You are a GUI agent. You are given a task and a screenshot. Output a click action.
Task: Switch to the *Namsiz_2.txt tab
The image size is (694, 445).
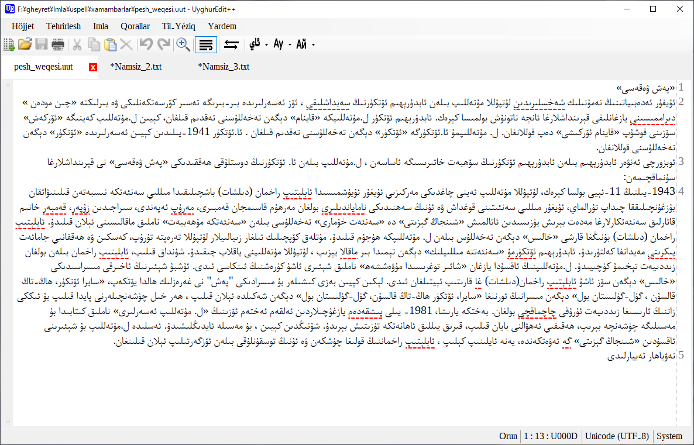(136, 67)
